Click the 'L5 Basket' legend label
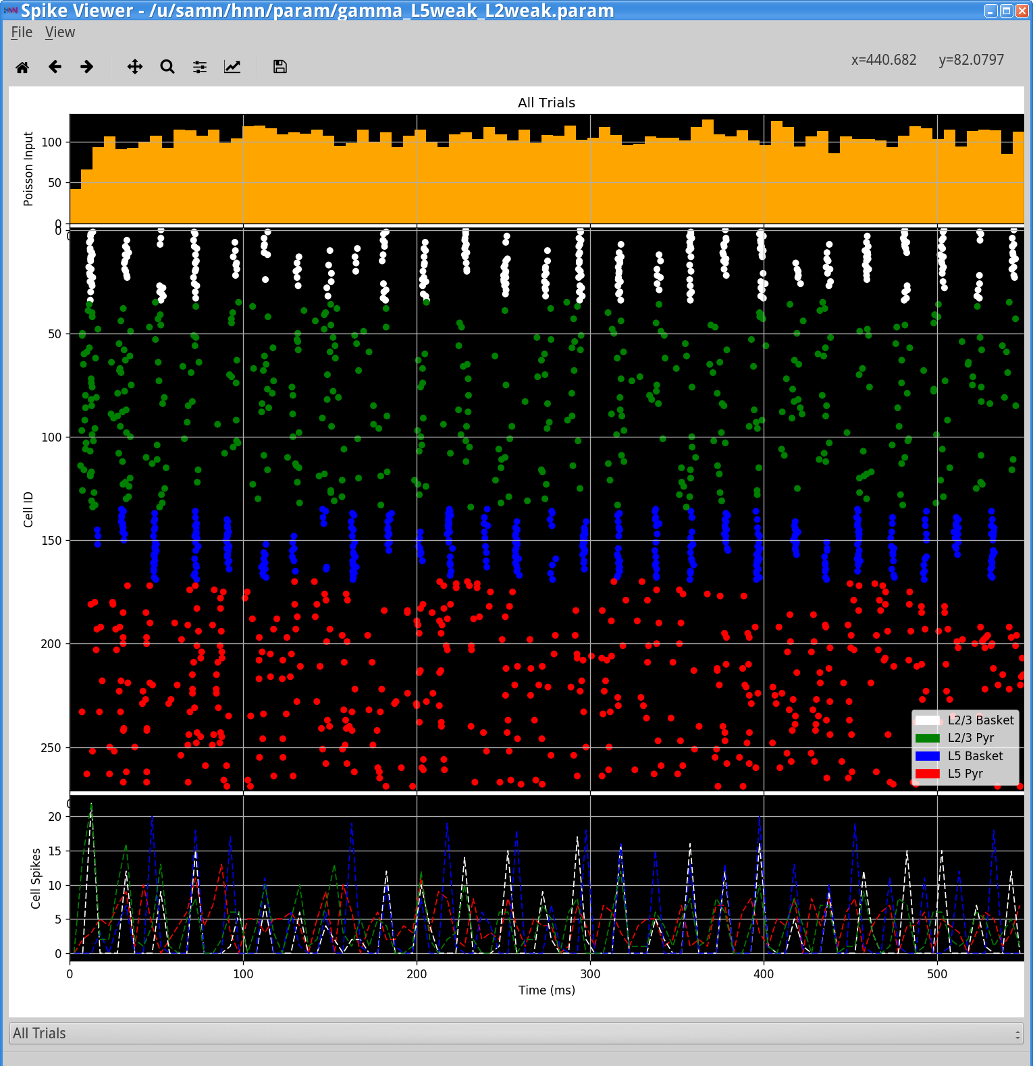 tap(975, 756)
